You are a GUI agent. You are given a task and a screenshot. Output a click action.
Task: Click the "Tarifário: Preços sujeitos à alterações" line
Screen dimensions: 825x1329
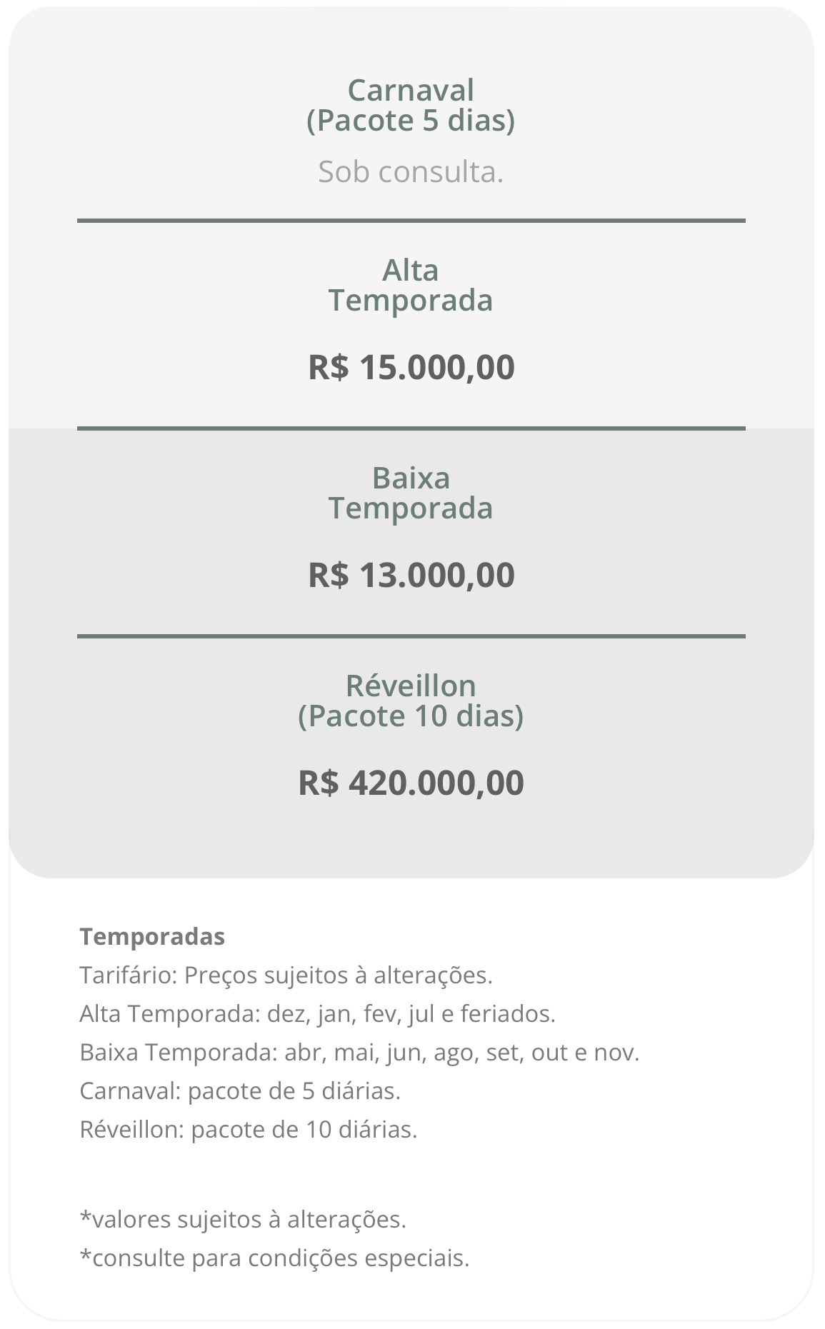pyautogui.click(x=286, y=975)
